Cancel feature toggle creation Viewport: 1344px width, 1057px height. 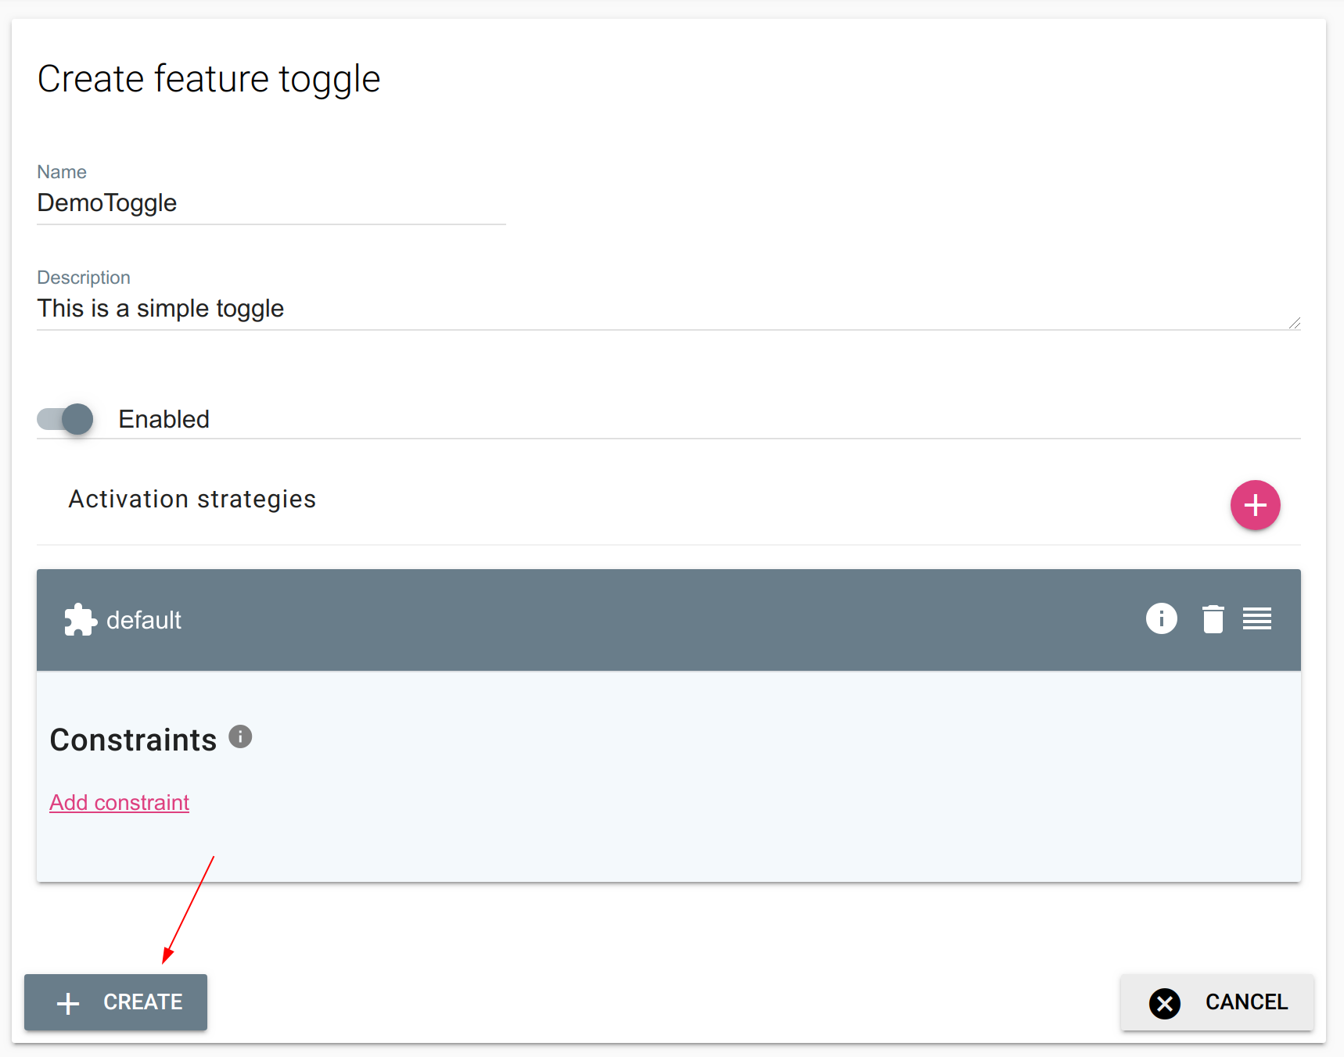[x=1216, y=1002]
